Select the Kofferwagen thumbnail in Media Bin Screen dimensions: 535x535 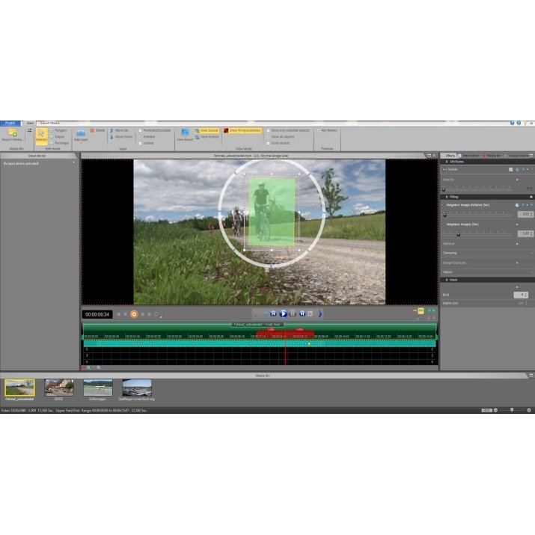tap(98, 388)
